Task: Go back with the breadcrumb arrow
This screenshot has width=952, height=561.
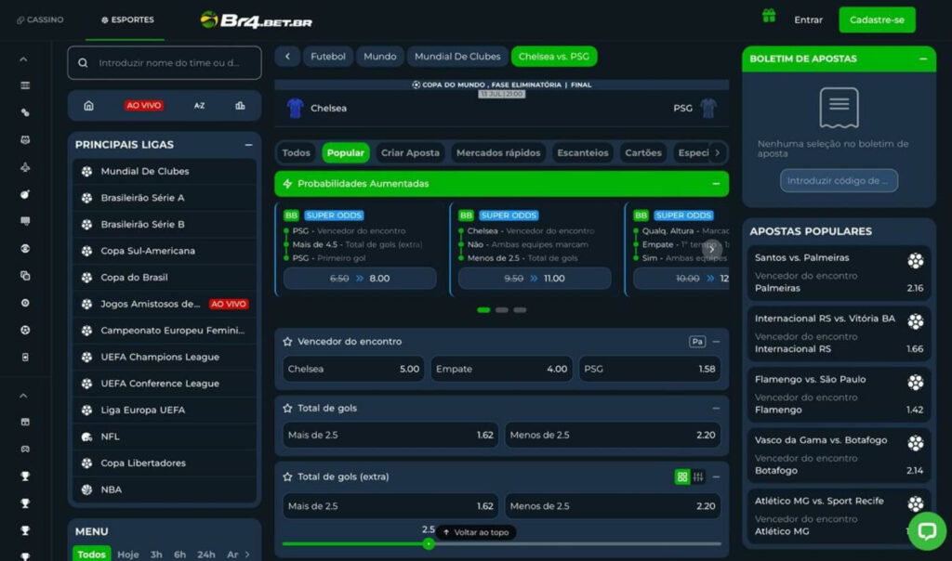Action: [x=287, y=57]
